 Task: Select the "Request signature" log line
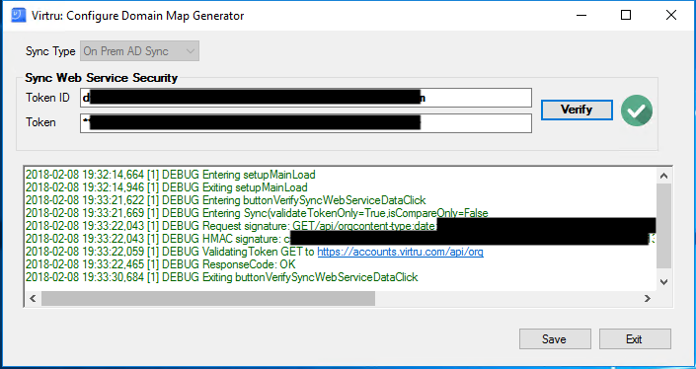coord(341,226)
